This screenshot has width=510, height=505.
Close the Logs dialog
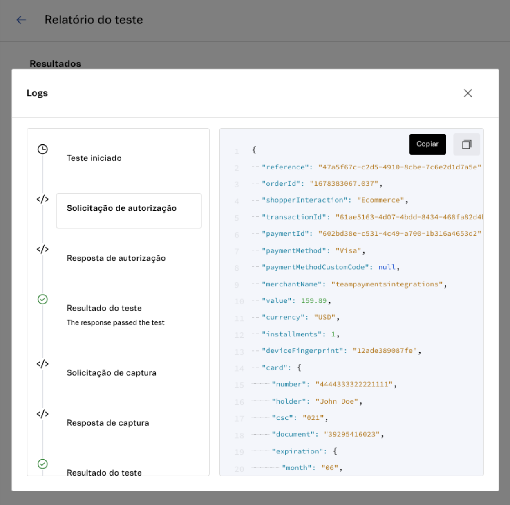click(469, 93)
